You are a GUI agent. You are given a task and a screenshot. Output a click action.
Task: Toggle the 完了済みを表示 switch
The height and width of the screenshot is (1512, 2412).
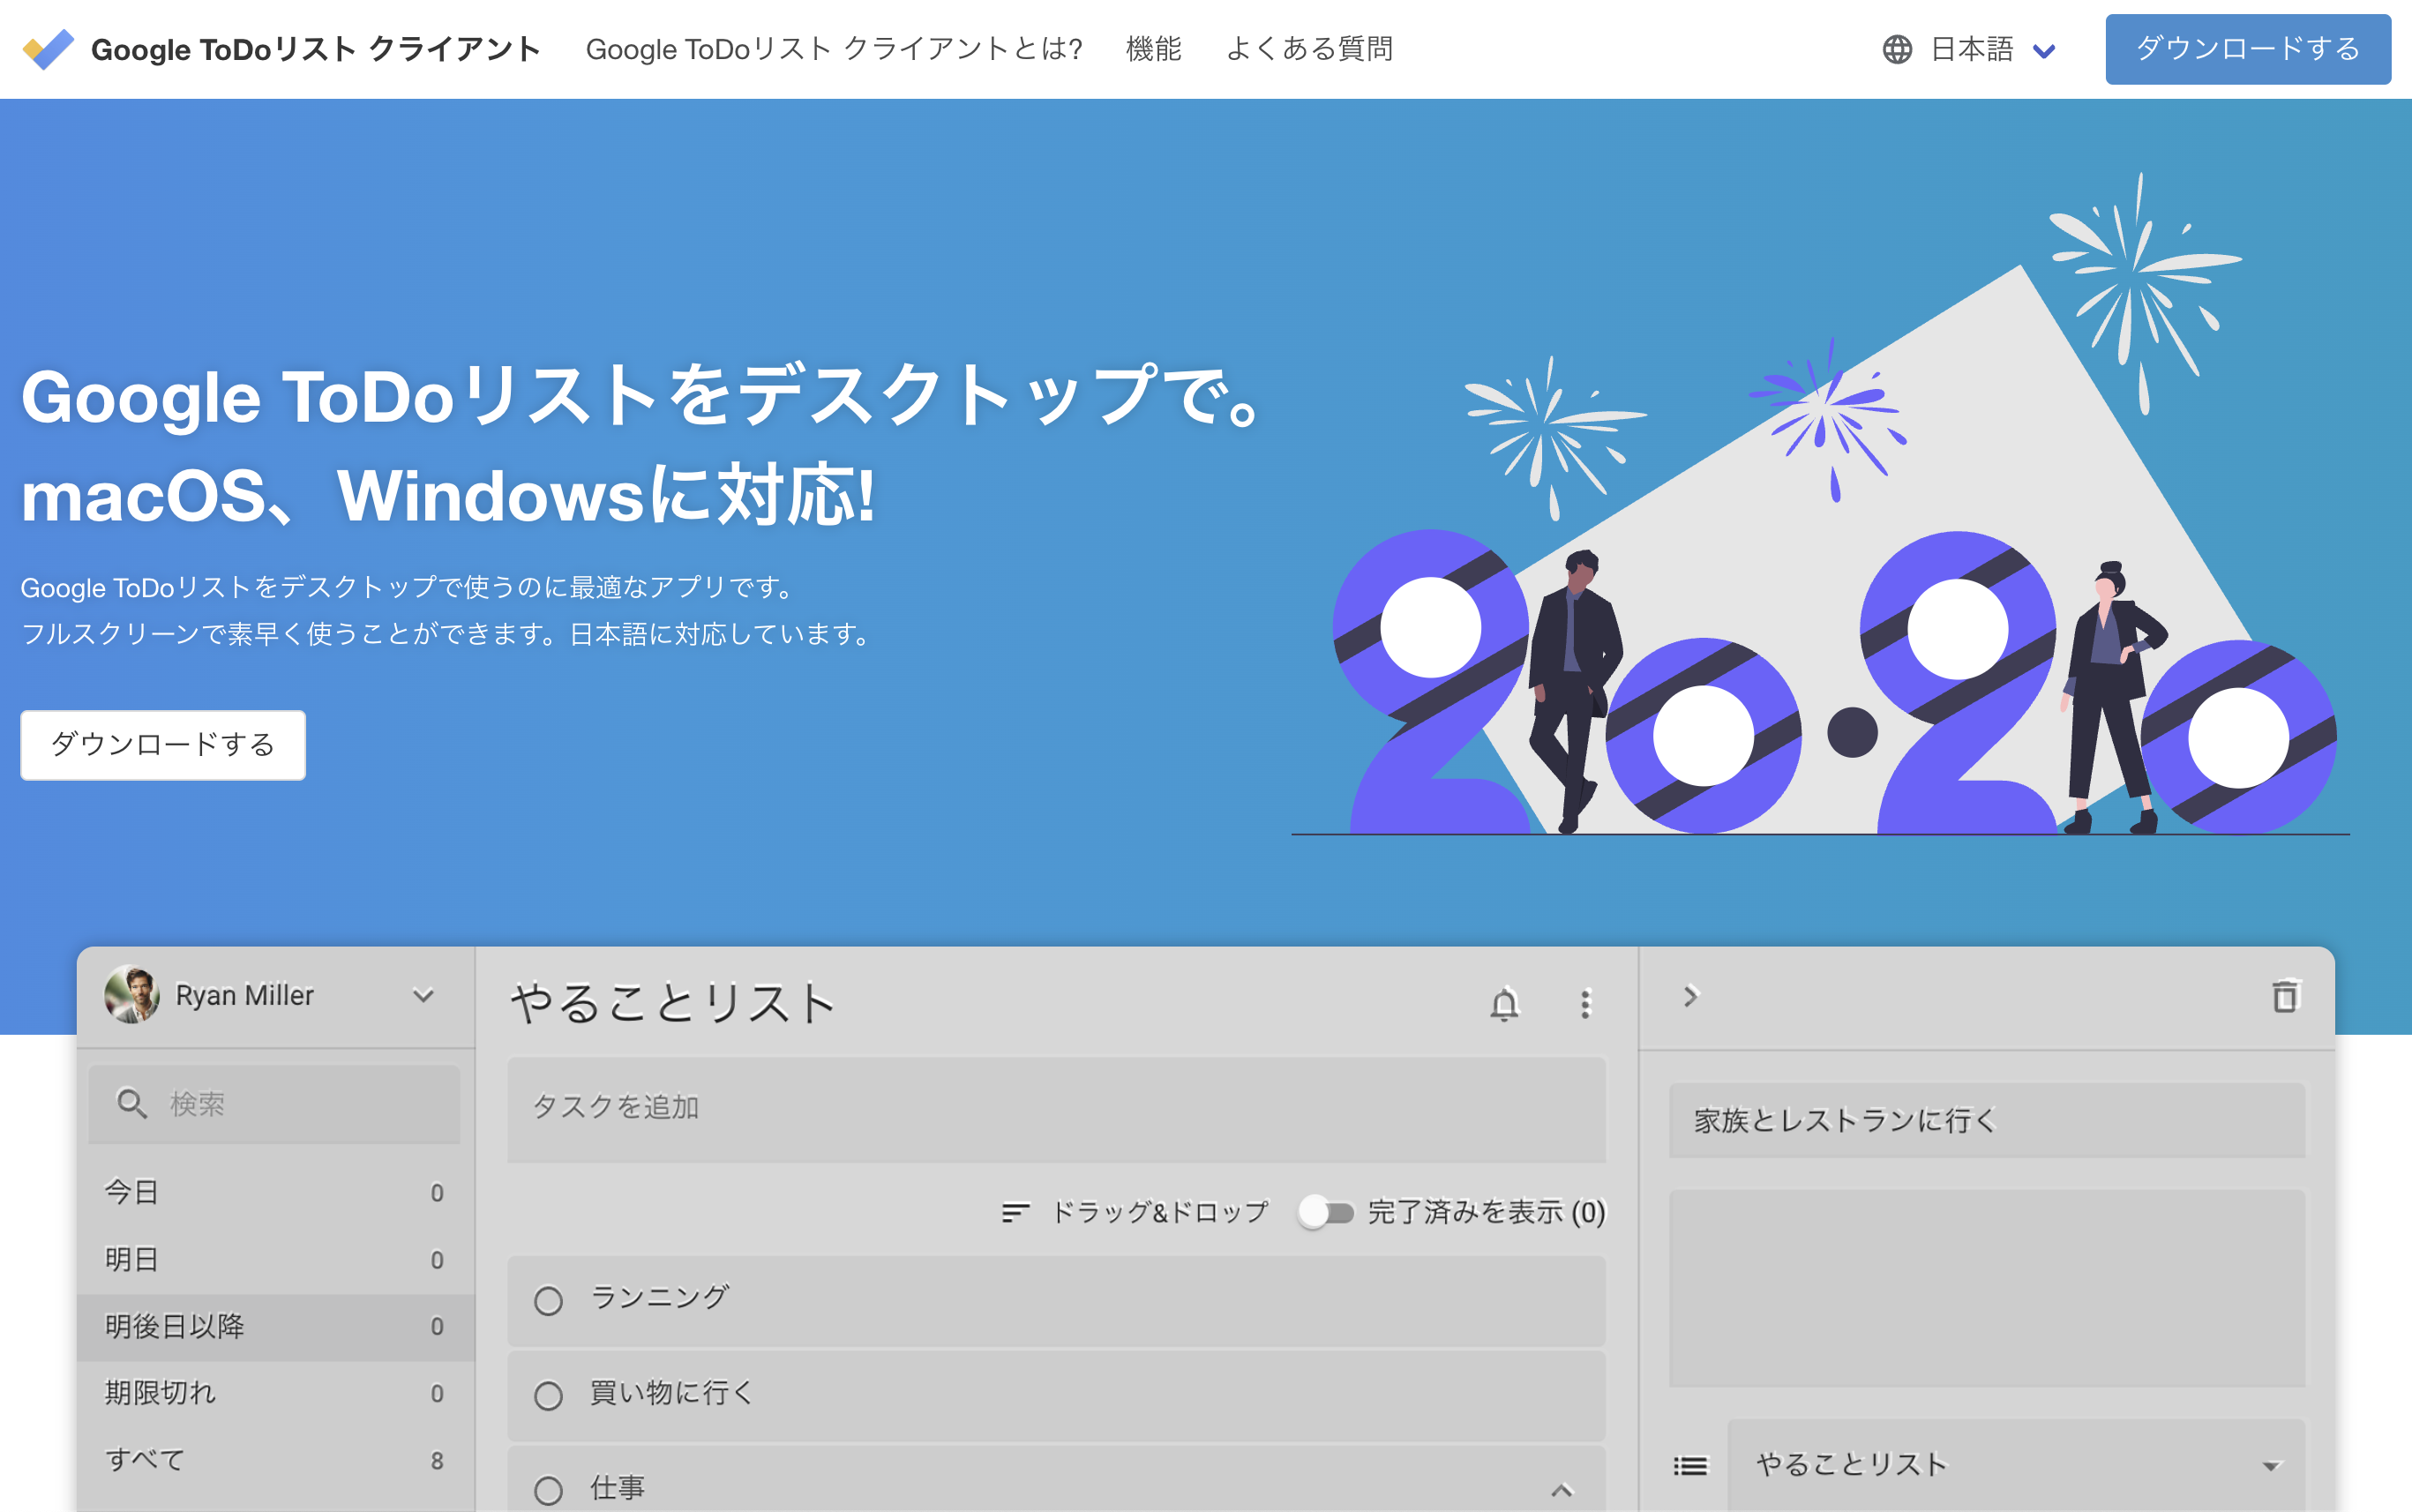1326,1212
